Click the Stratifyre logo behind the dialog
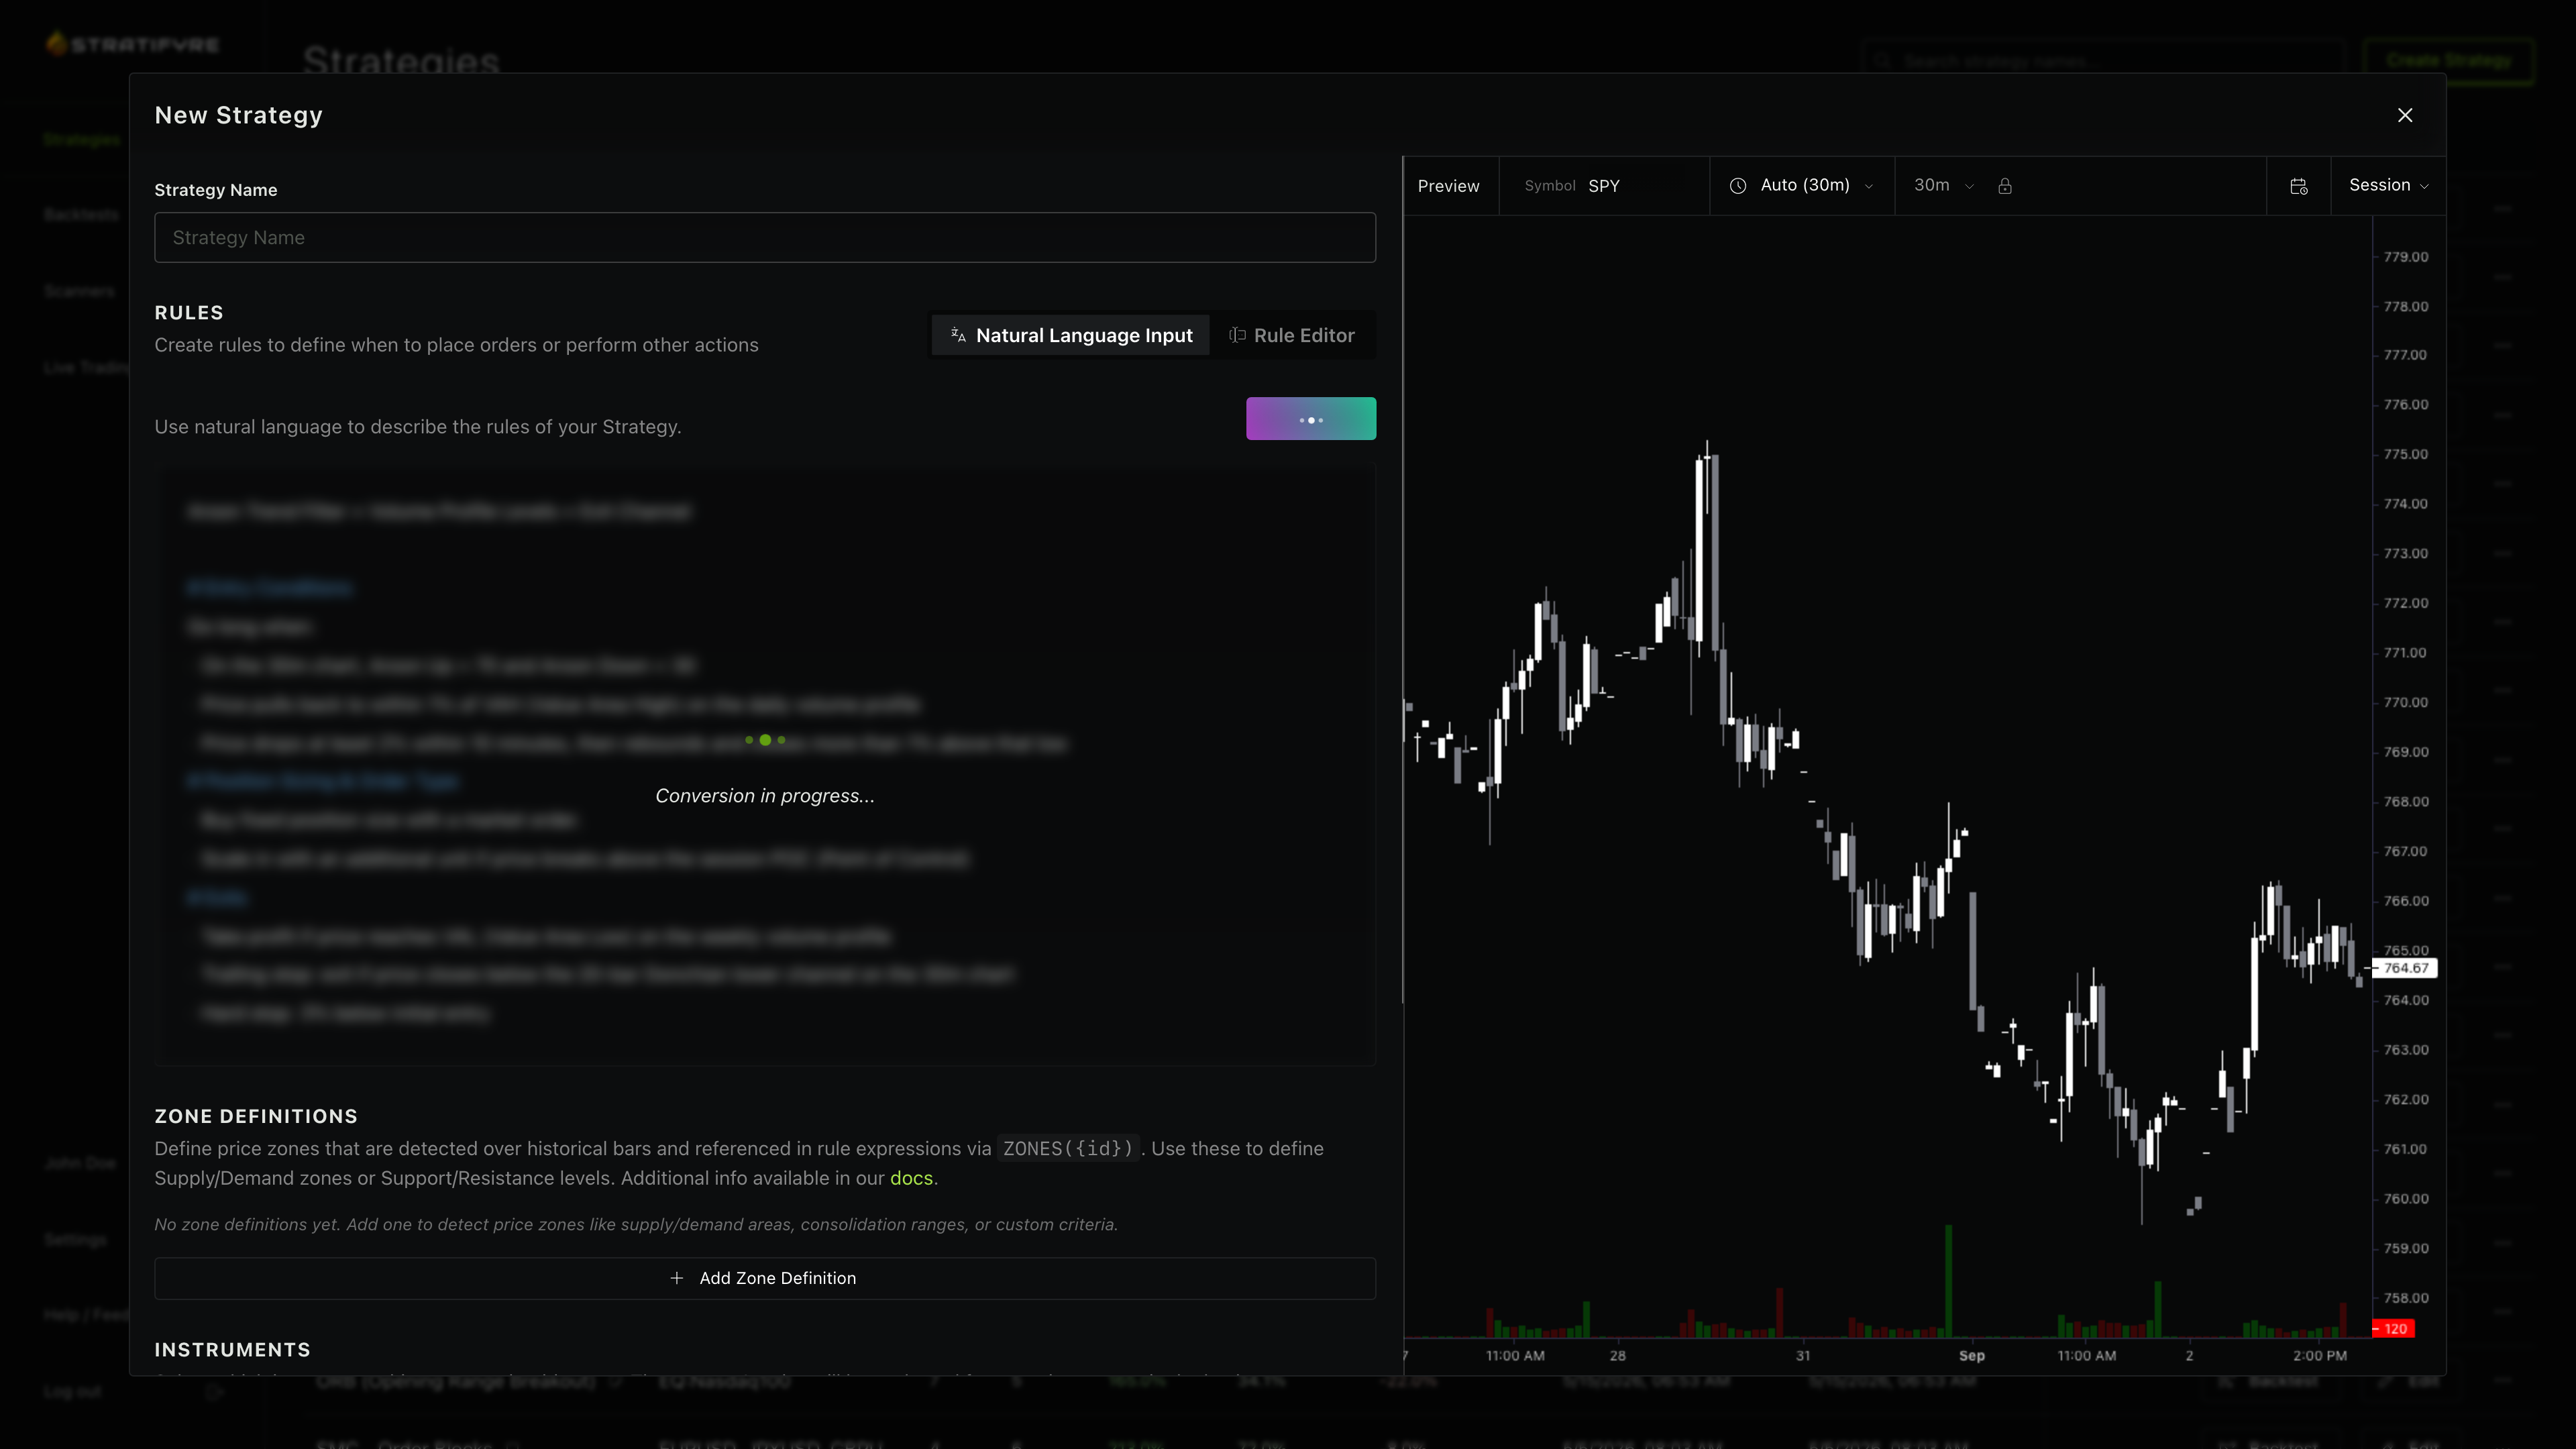 [x=132, y=44]
